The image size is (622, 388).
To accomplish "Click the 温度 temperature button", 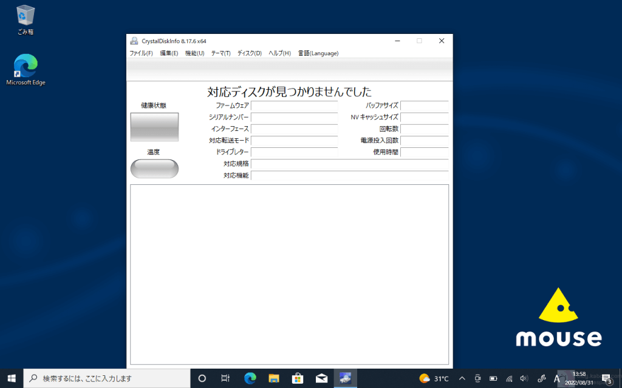I will [154, 169].
